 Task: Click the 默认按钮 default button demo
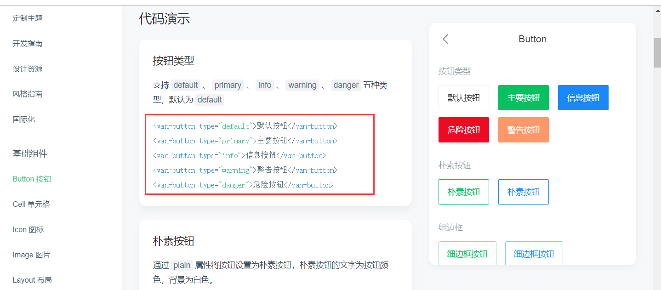[463, 97]
